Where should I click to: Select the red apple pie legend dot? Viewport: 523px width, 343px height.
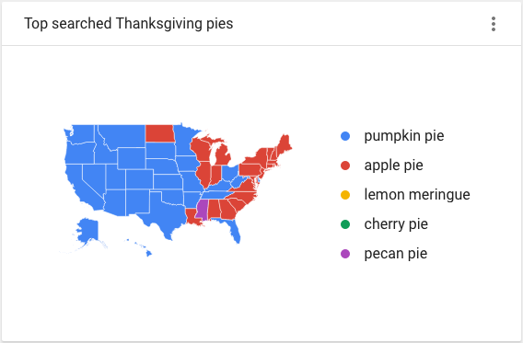pyautogui.click(x=345, y=166)
